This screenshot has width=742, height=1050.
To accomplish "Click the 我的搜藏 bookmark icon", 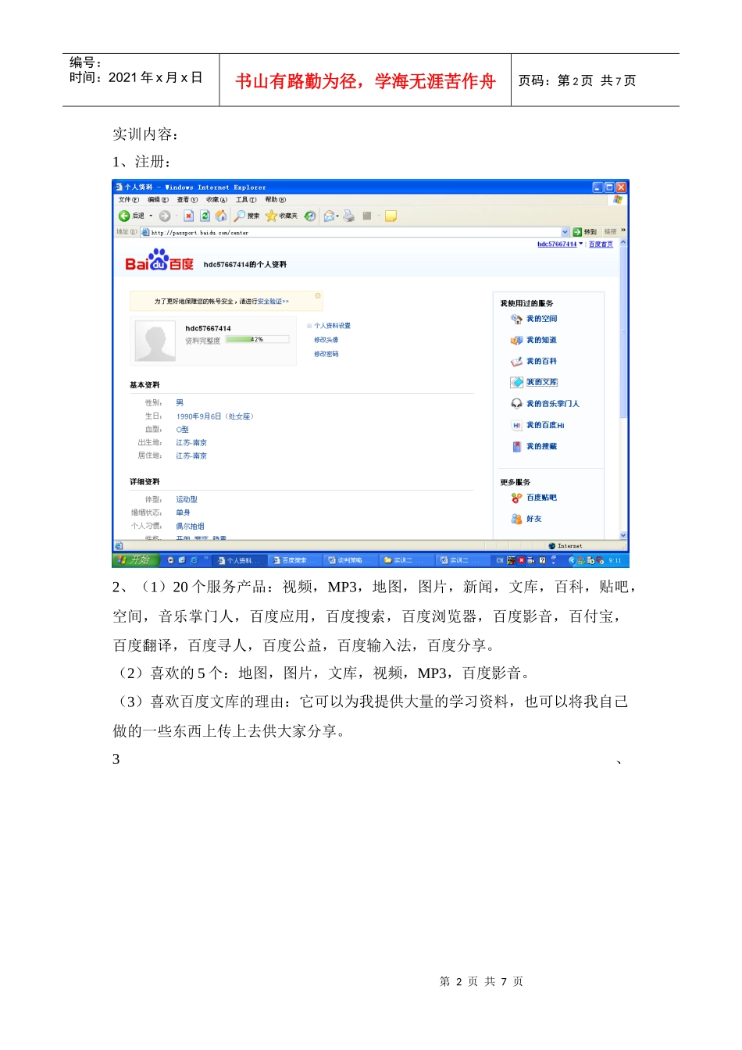I will (516, 446).
